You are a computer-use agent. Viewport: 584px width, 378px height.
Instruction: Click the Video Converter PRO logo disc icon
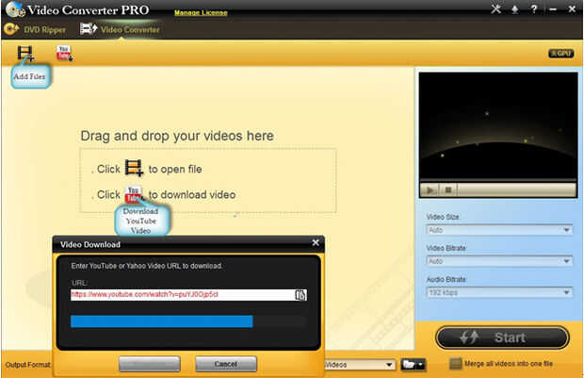[15, 10]
